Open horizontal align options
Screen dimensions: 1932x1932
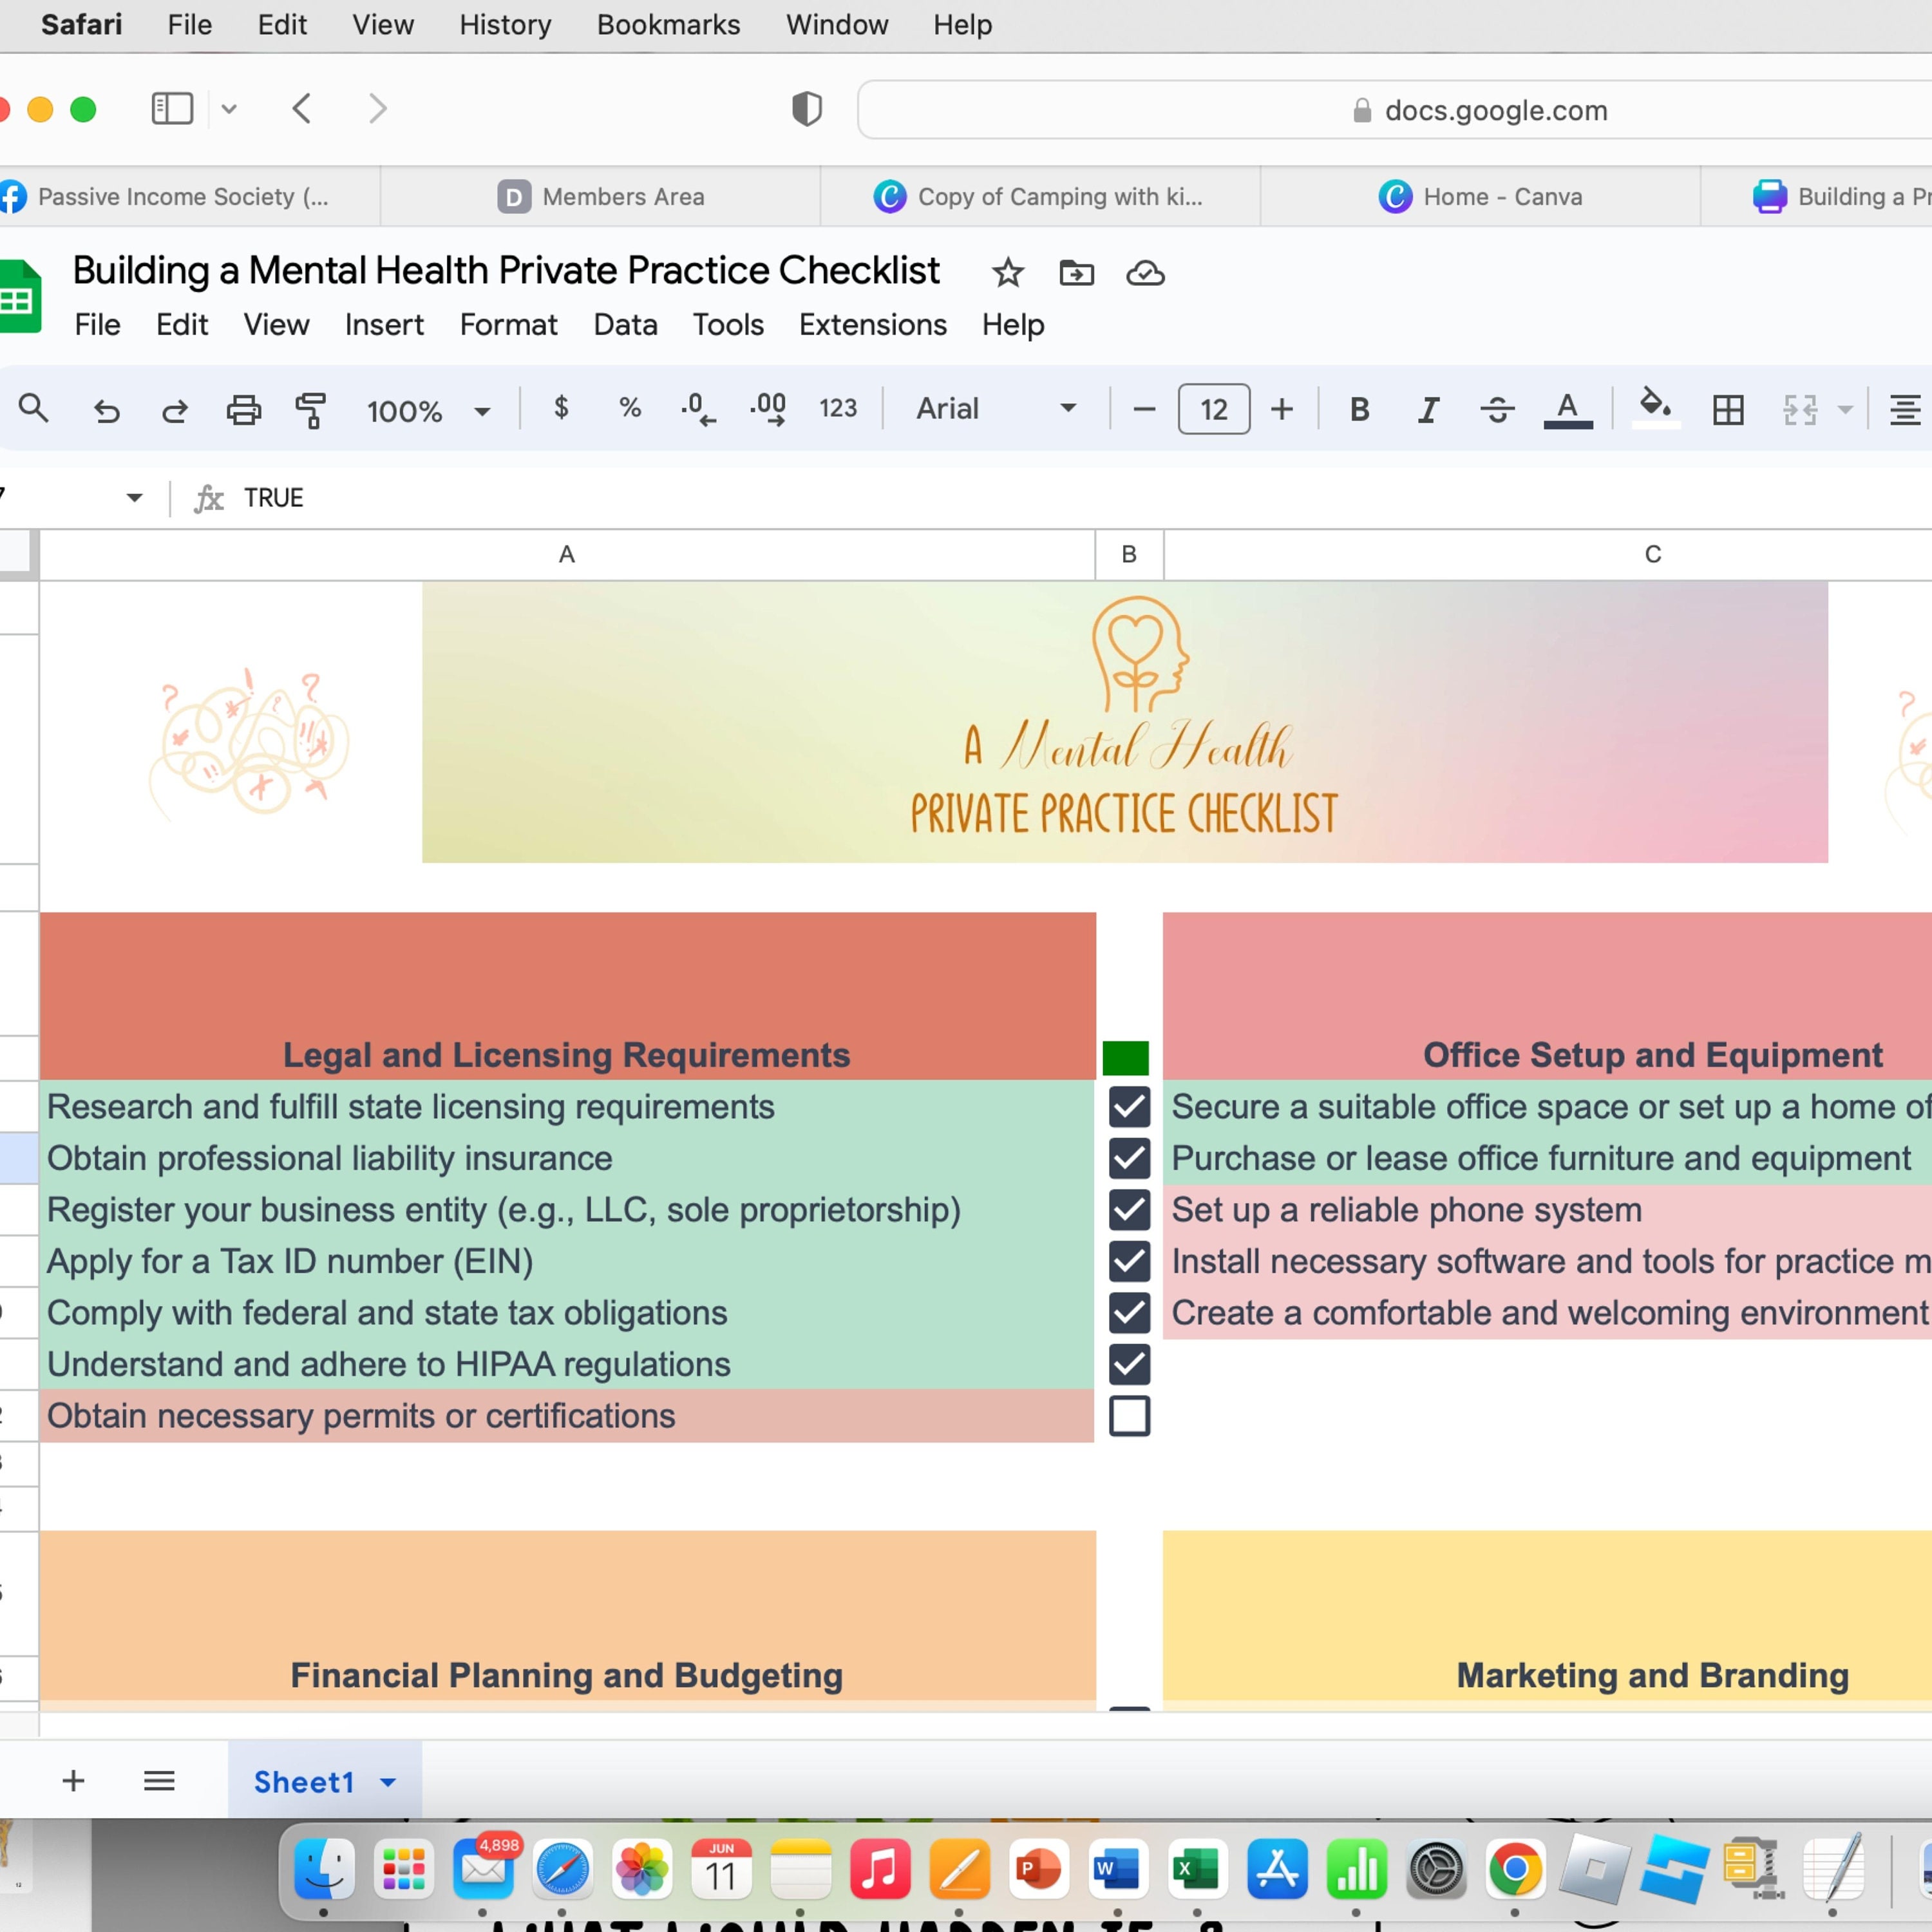[x=1905, y=409]
